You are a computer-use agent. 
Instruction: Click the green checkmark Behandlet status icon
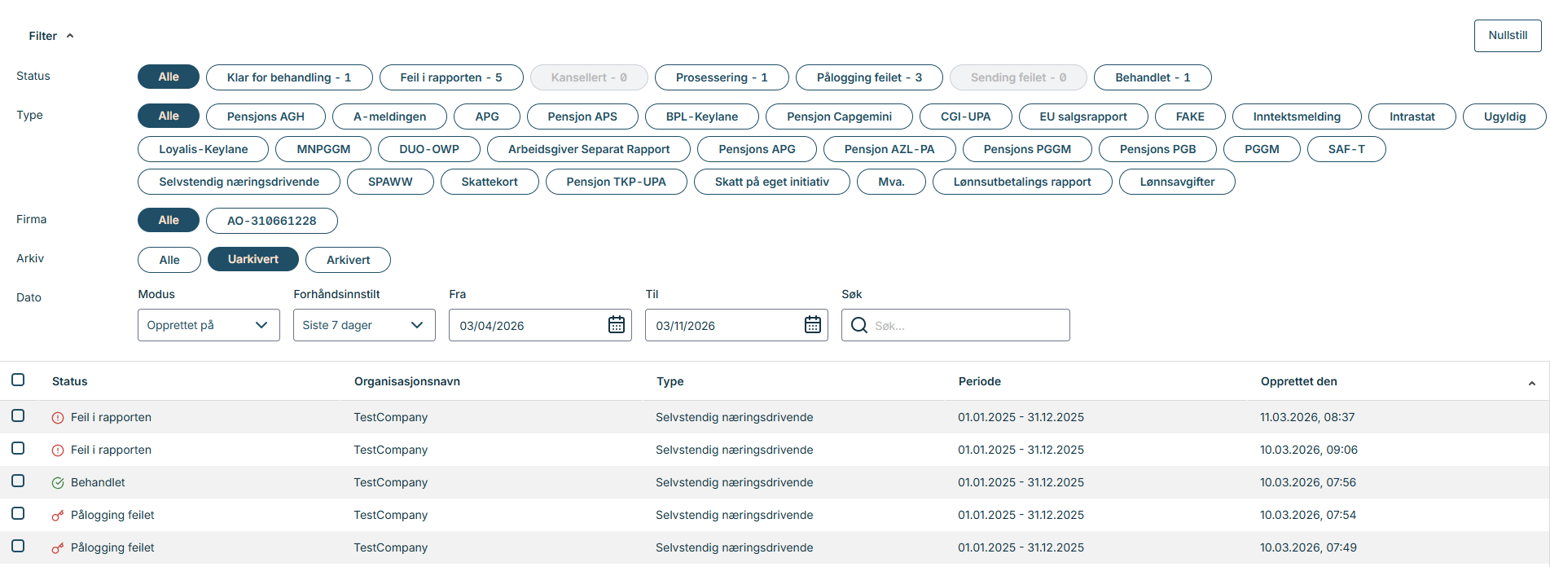(58, 483)
